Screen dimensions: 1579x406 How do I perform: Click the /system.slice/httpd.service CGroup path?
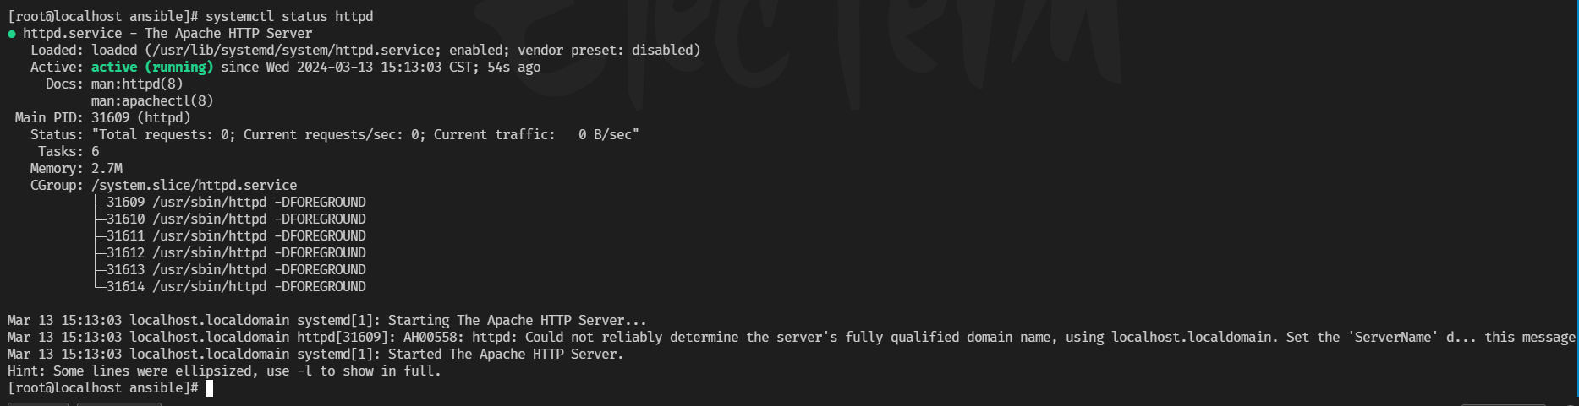194,186
